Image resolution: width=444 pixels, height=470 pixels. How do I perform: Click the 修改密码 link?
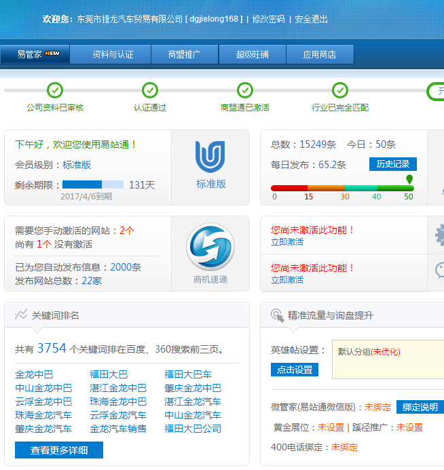pos(268,19)
